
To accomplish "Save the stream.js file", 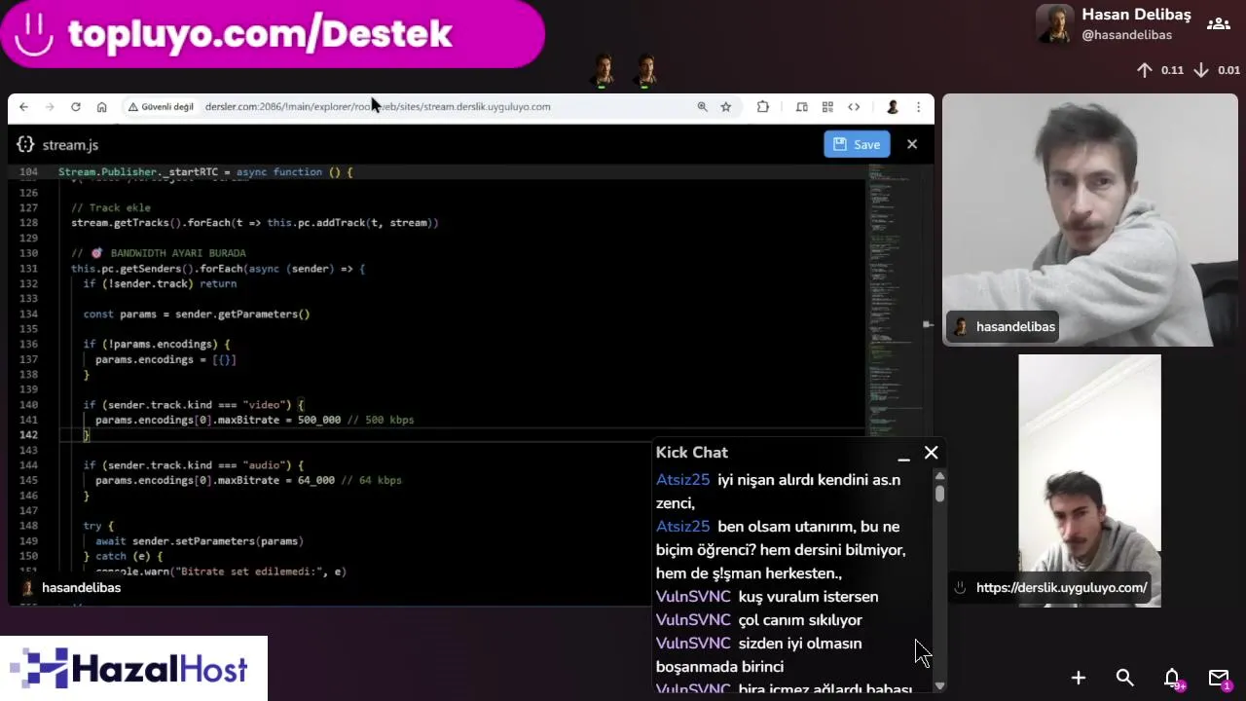I will 857,144.
